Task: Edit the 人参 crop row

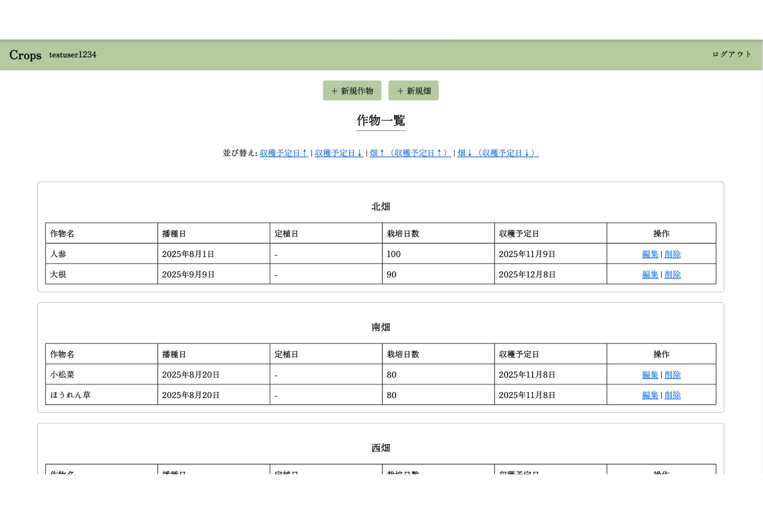Action: click(650, 254)
